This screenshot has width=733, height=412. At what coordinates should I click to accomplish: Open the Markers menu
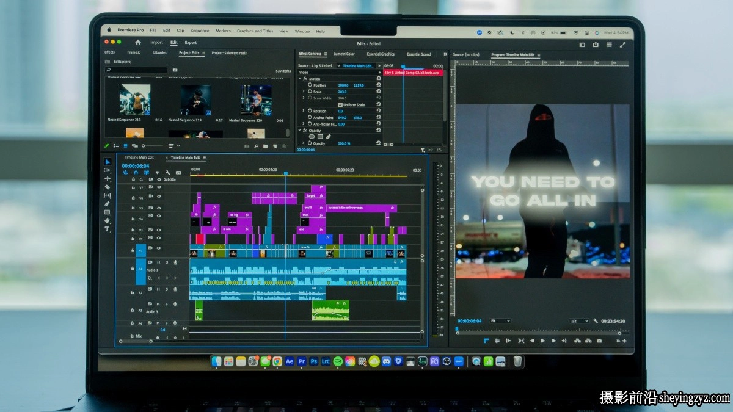(223, 31)
